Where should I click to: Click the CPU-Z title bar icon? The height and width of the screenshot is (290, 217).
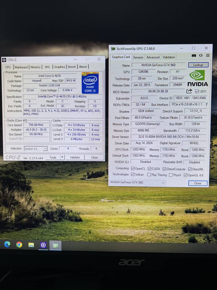coord(4,60)
